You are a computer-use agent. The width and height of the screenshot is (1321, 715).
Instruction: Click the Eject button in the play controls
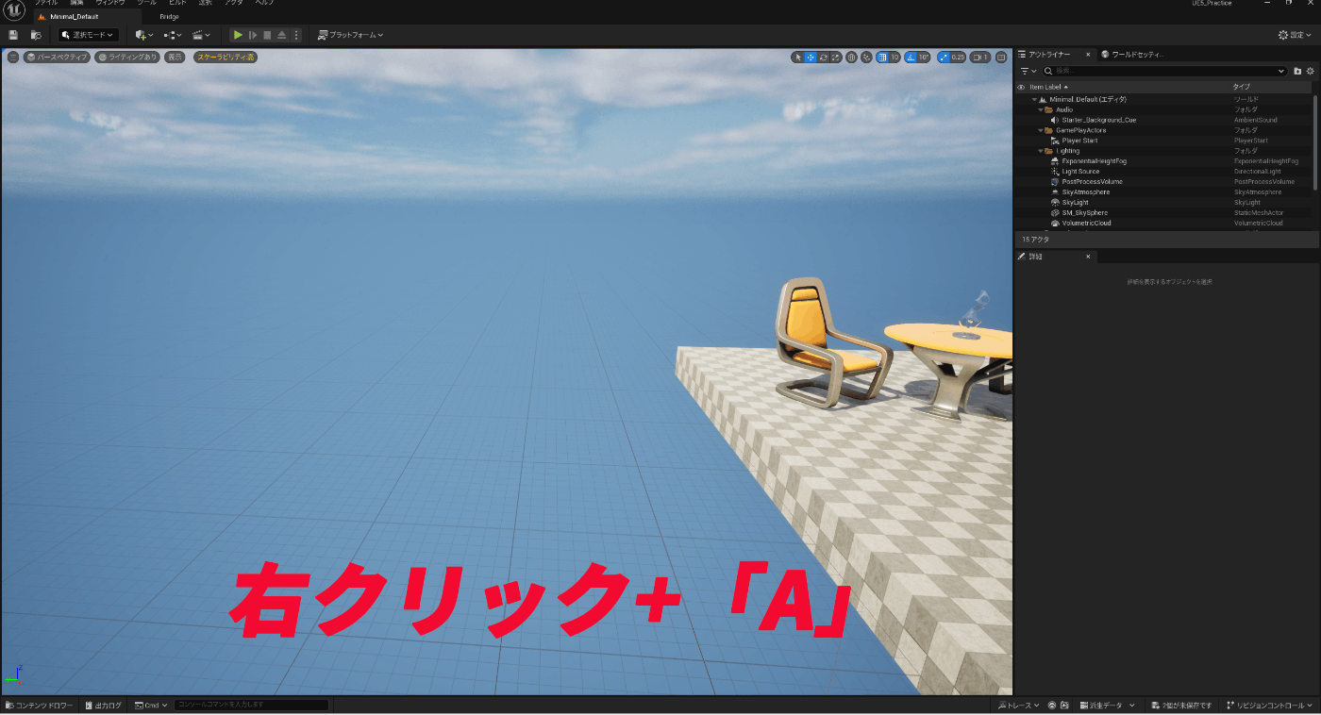coord(281,35)
